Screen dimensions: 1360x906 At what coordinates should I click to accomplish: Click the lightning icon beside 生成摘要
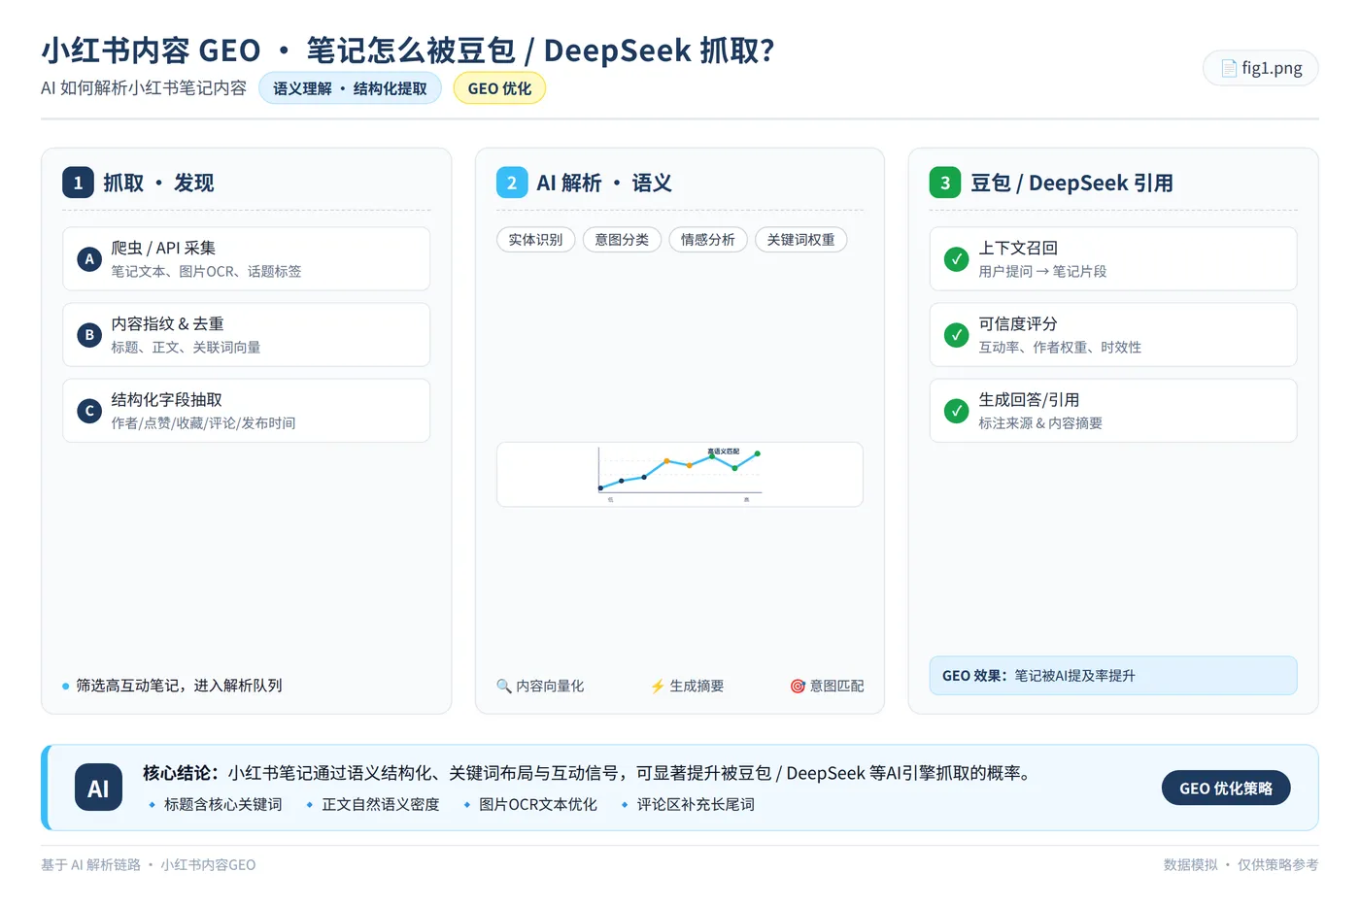658,686
